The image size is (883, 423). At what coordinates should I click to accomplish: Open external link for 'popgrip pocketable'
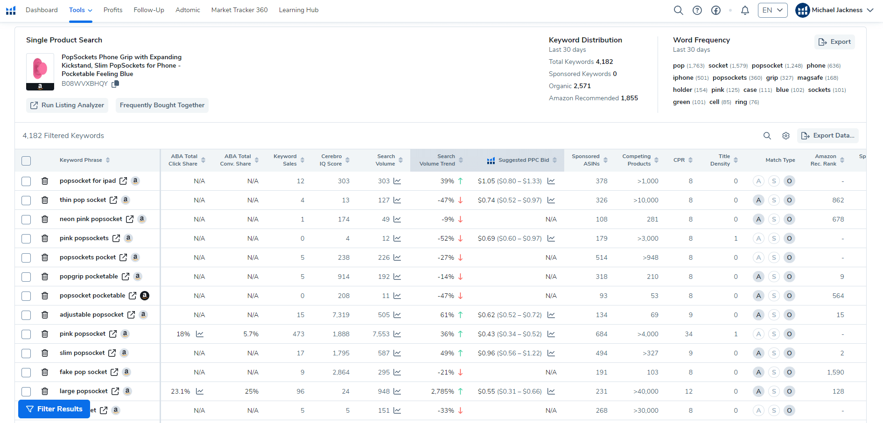(x=126, y=277)
